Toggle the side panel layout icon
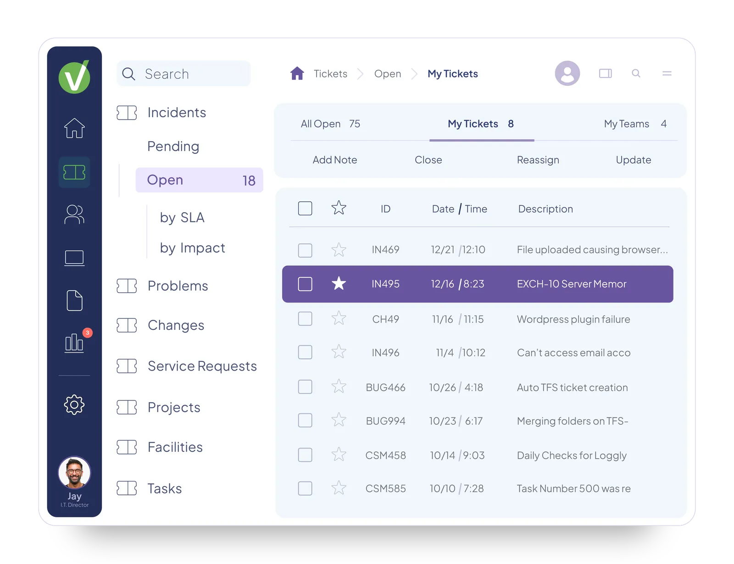 [606, 73]
